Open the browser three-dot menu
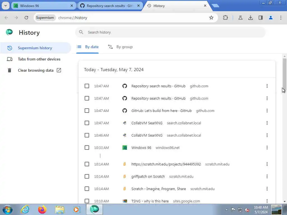 281,18
